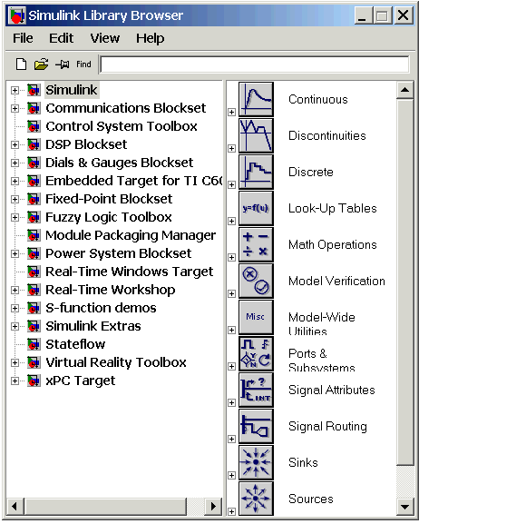Choose the Sinks library icon

coord(256,462)
